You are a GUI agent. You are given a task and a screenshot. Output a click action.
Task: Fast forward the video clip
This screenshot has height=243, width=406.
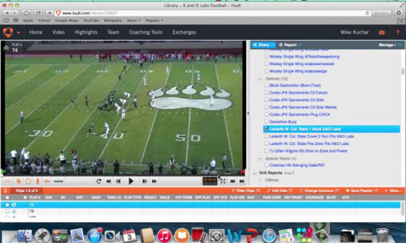coord(154,181)
